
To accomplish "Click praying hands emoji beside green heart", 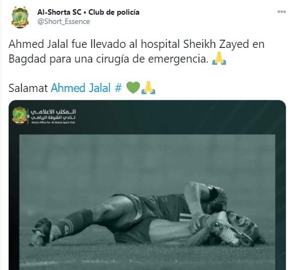I will click(x=148, y=88).
